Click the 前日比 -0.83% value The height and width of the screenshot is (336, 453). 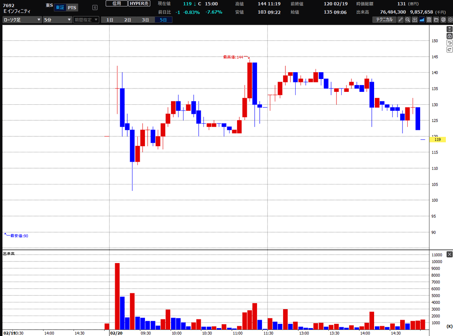point(192,12)
